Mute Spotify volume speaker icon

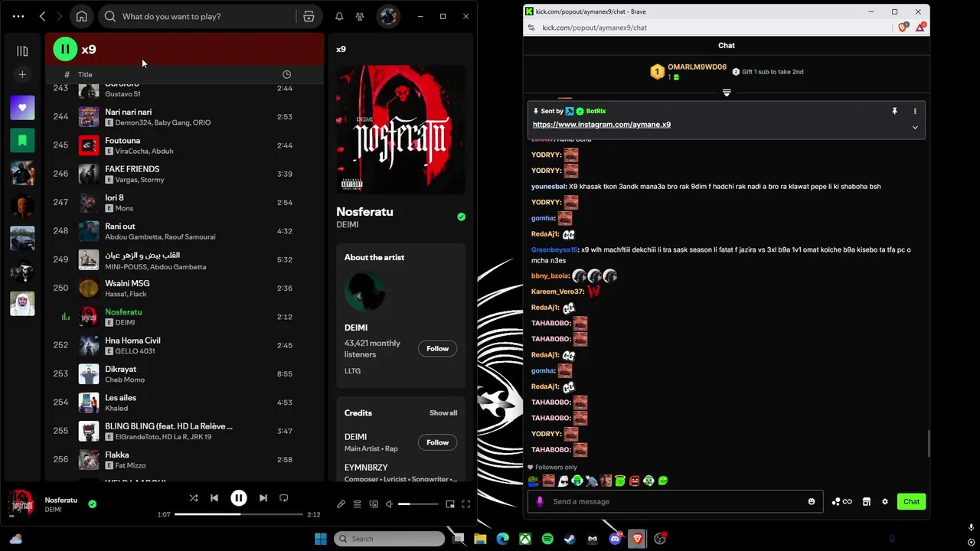pyautogui.click(x=389, y=504)
